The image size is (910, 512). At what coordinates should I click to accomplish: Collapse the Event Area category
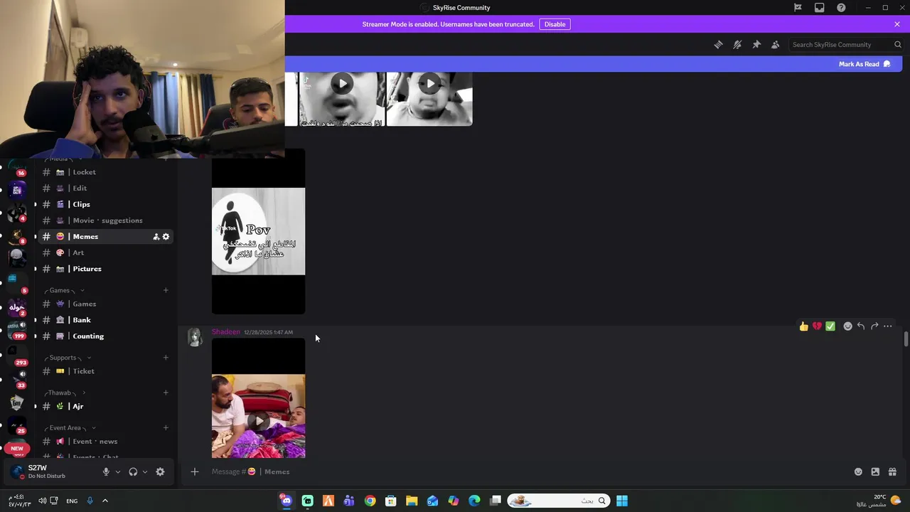pos(70,428)
